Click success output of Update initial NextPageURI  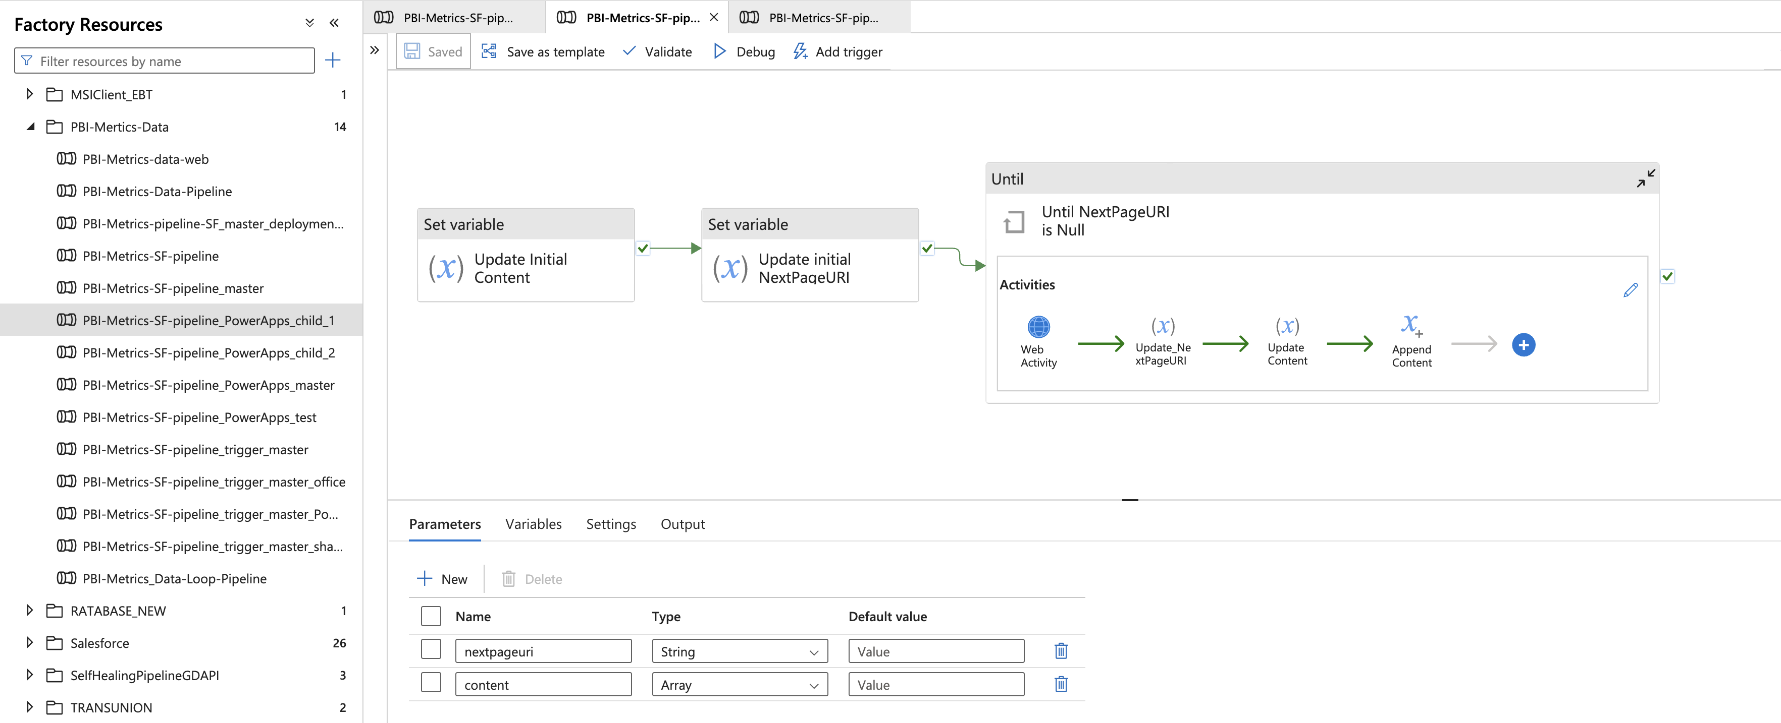click(x=927, y=248)
